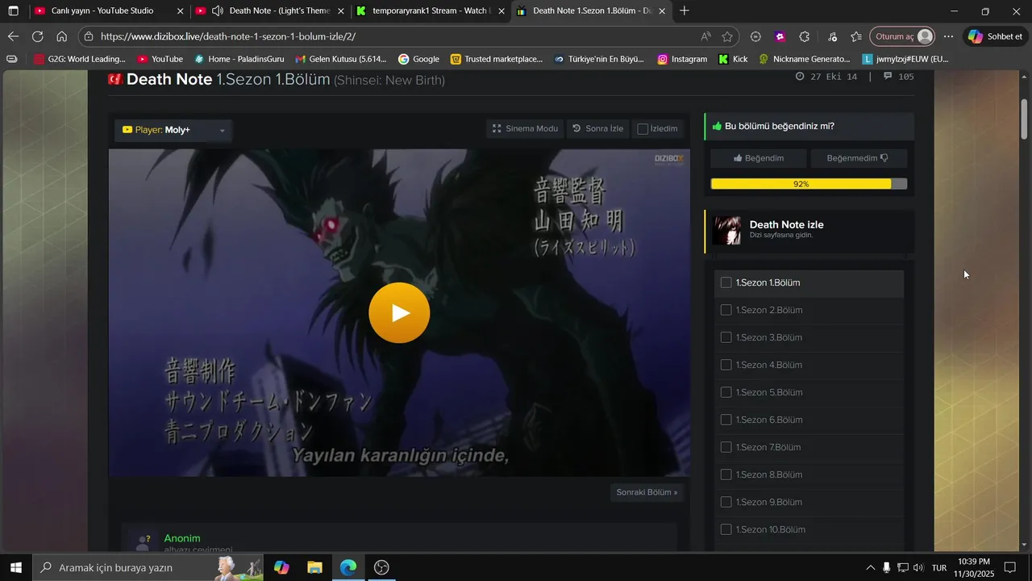The height and width of the screenshot is (581, 1032).
Task: Click Sonra İzle button
Action: pyautogui.click(x=597, y=128)
